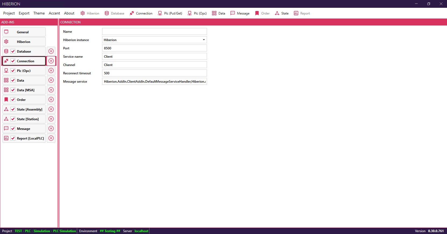Select the Plc (Opc) add-in entry
The height and width of the screenshot is (234, 447).
pyautogui.click(x=24, y=71)
